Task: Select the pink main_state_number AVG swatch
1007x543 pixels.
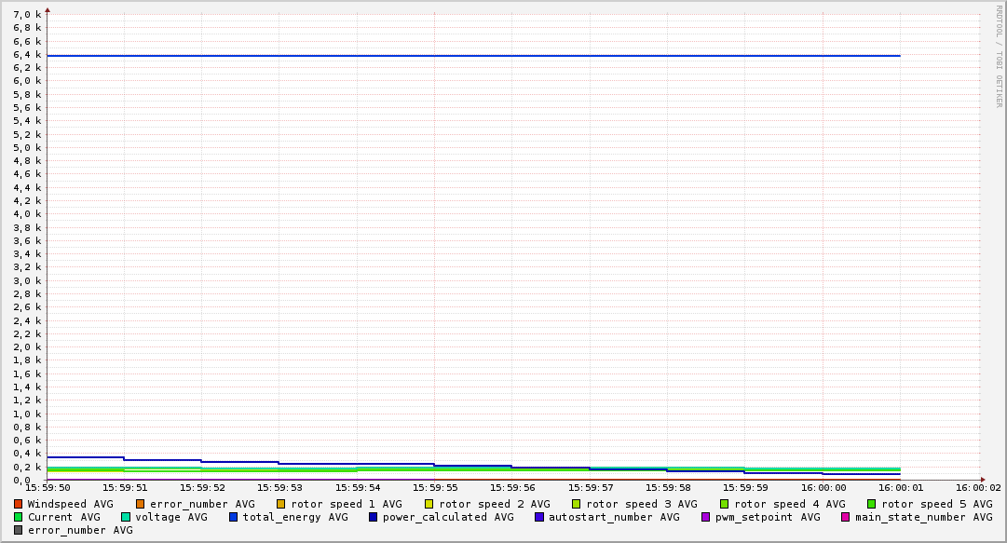Action: [x=846, y=517]
